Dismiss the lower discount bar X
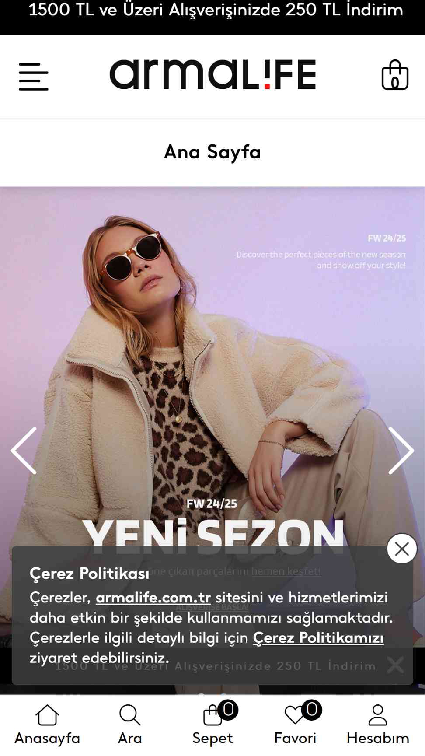425x756 pixels. click(395, 665)
